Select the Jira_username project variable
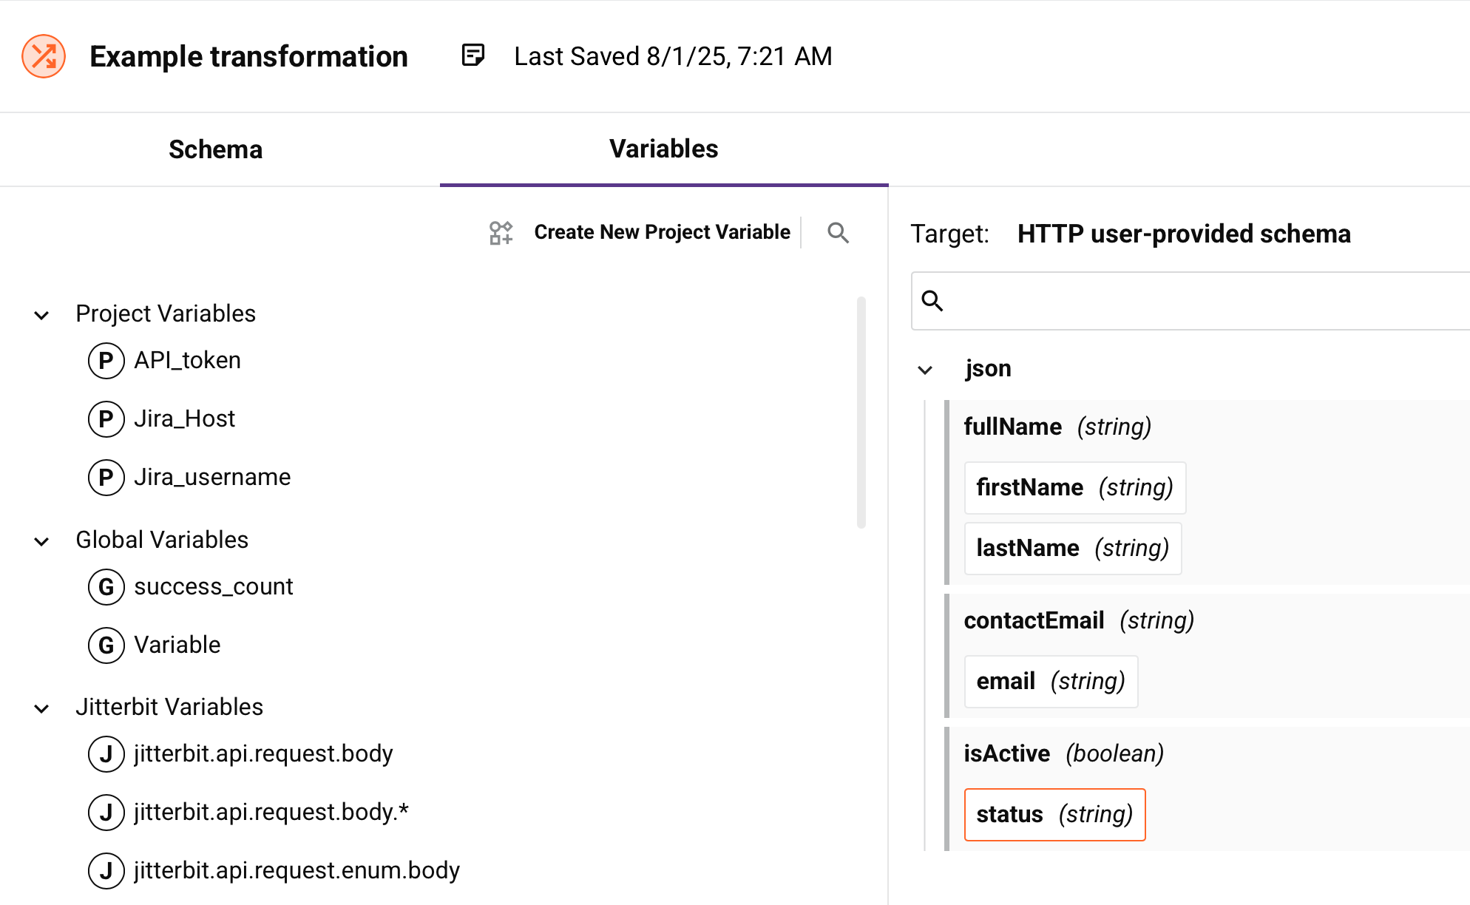Image resolution: width=1470 pixels, height=905 pixels. pos(212,478)
